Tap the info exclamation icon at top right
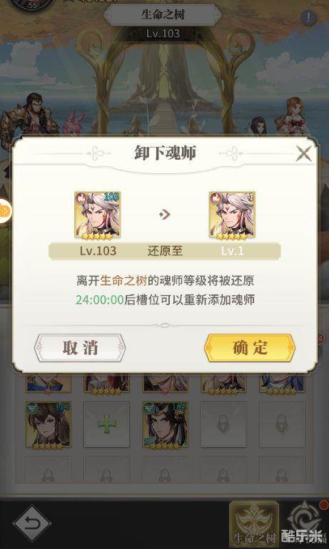The height and width of the screenshot is (549, 329). pos(308,17)
